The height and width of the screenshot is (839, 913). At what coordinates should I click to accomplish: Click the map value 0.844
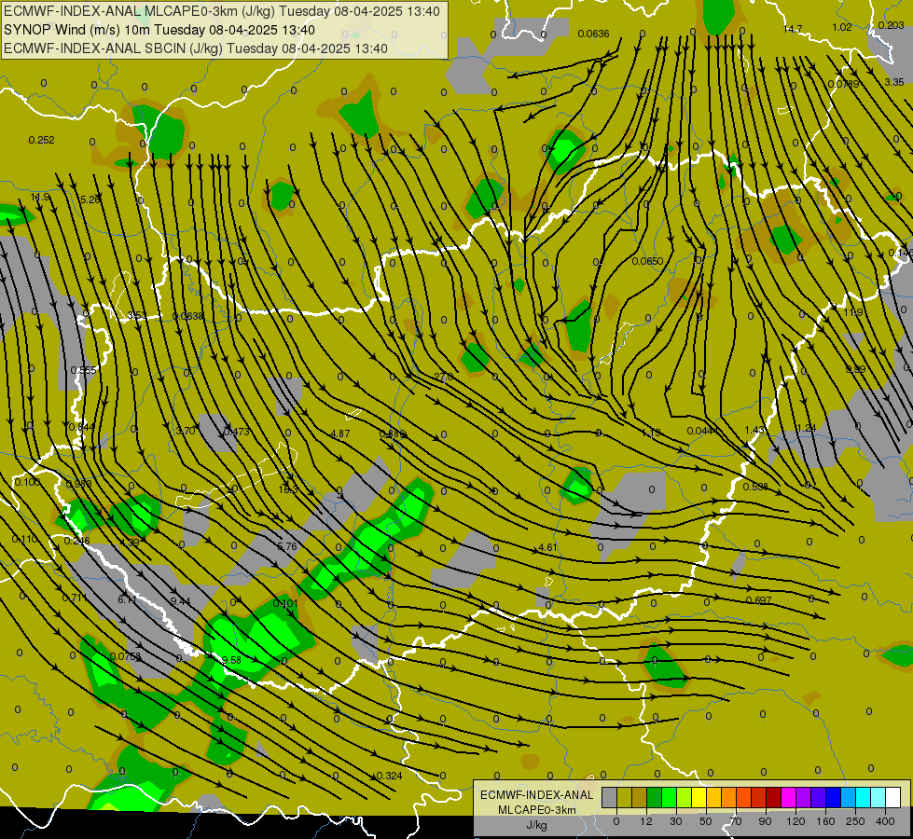[x=81, y=427]
